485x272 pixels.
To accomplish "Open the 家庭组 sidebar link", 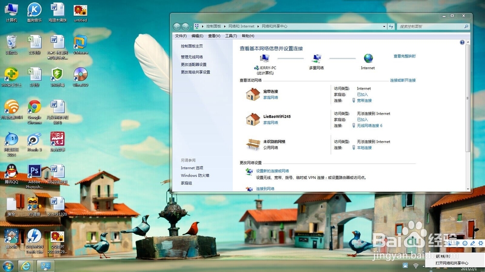I will click(186, 183).
